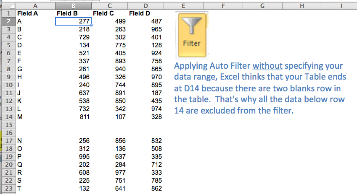Click the underlined word "without"
Image resolution: width=357 pixels, height=194 pixels.
(267, 67)
